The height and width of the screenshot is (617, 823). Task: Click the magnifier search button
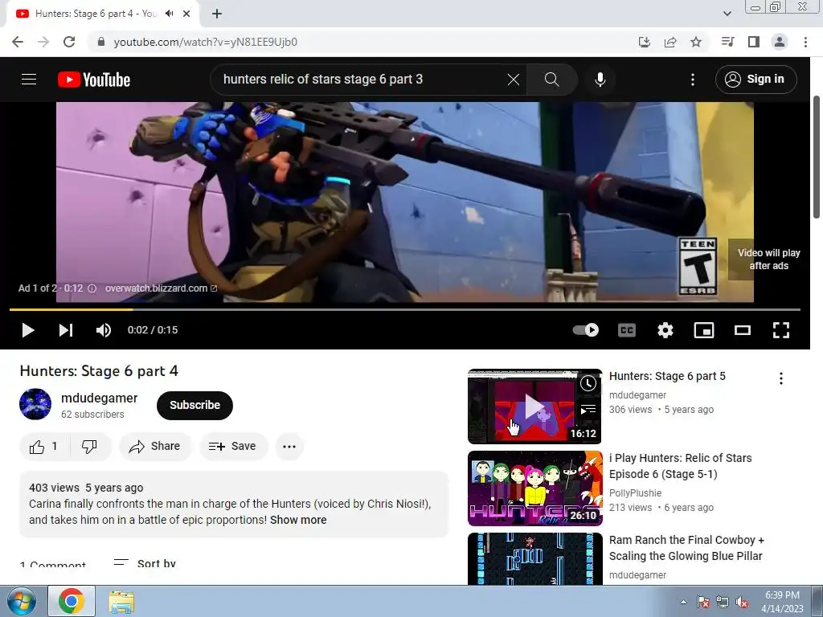pos(551,80)
